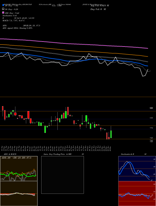
Task: Click the 'Day Vol: 0 M' label
Action: (98, 9)
